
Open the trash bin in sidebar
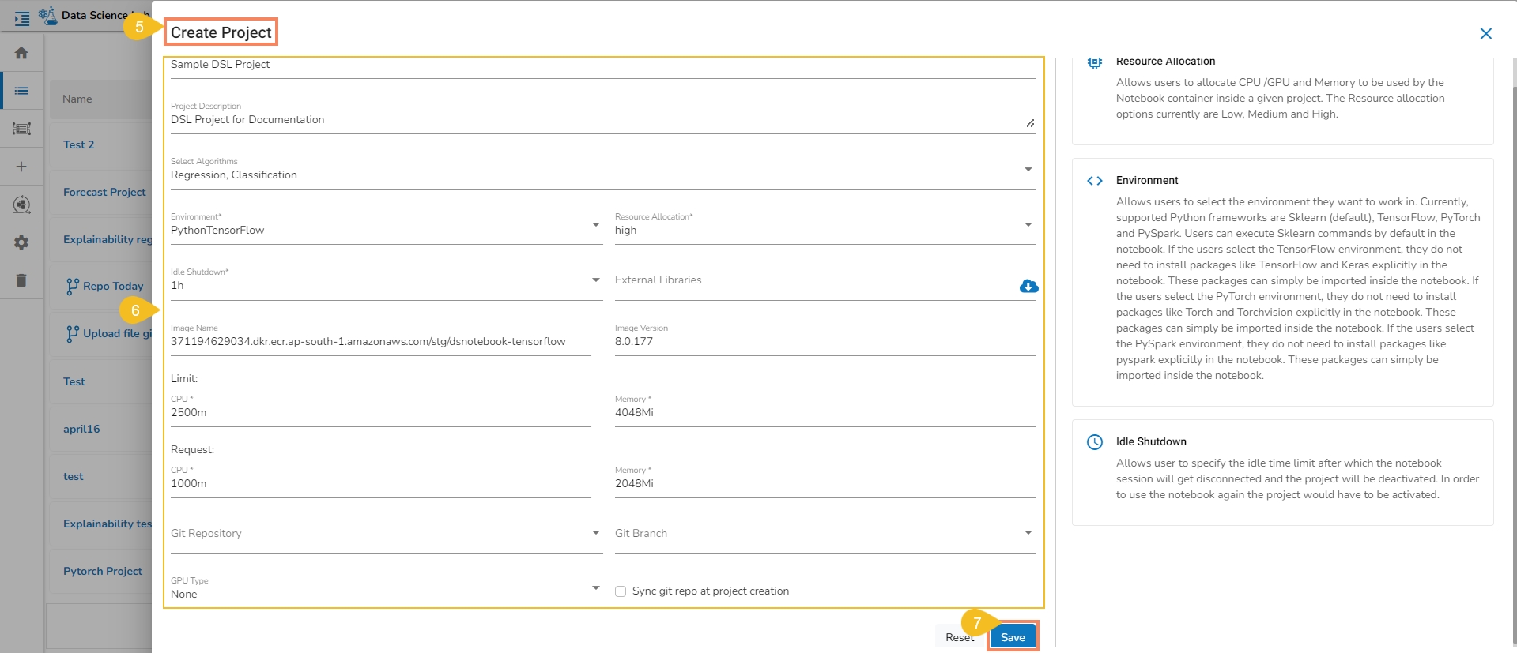21,280
